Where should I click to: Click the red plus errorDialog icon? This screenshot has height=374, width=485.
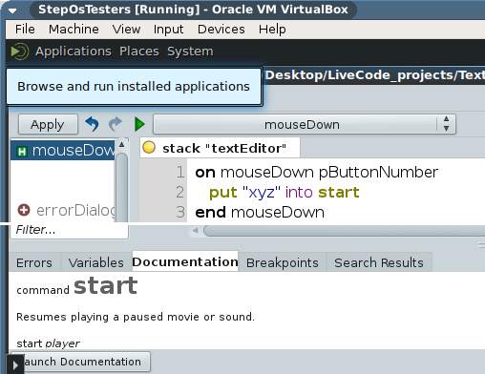pyautogui.click(x=24, y=210)
